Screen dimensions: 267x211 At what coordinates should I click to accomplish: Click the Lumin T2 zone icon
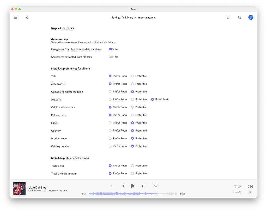click(x=237, y=187)
